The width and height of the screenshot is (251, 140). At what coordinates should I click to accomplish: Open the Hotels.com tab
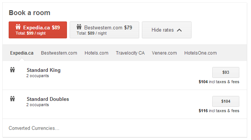pyautogui.click(x=96, y=53)
